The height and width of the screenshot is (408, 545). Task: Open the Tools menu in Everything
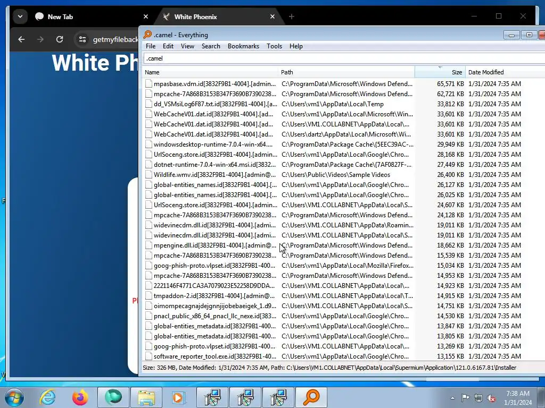tap(274, 46)
